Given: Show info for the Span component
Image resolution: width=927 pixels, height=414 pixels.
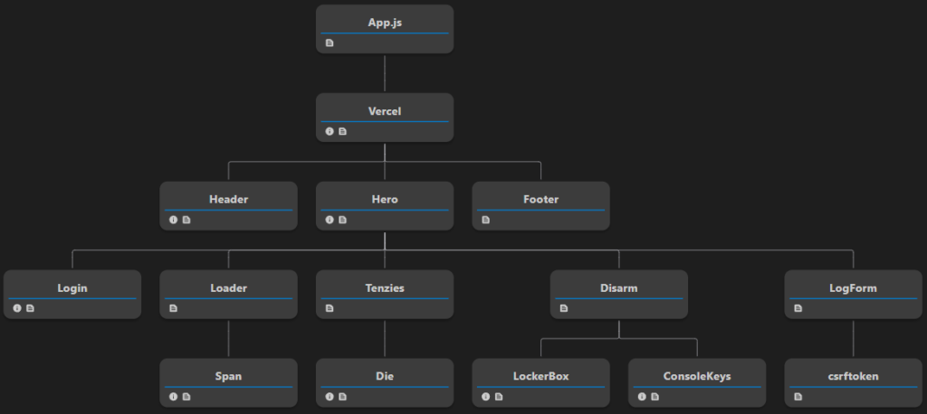Looking at the screenshot, I should click(173, 397).
